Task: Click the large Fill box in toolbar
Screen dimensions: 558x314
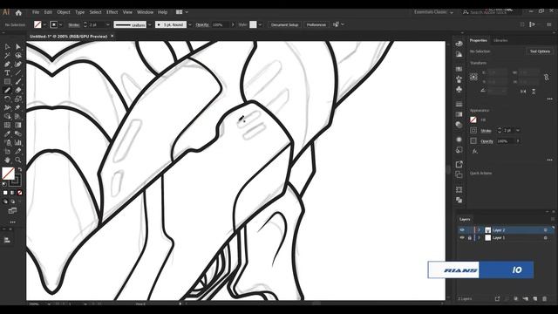Action: click(x=8, y=174)
